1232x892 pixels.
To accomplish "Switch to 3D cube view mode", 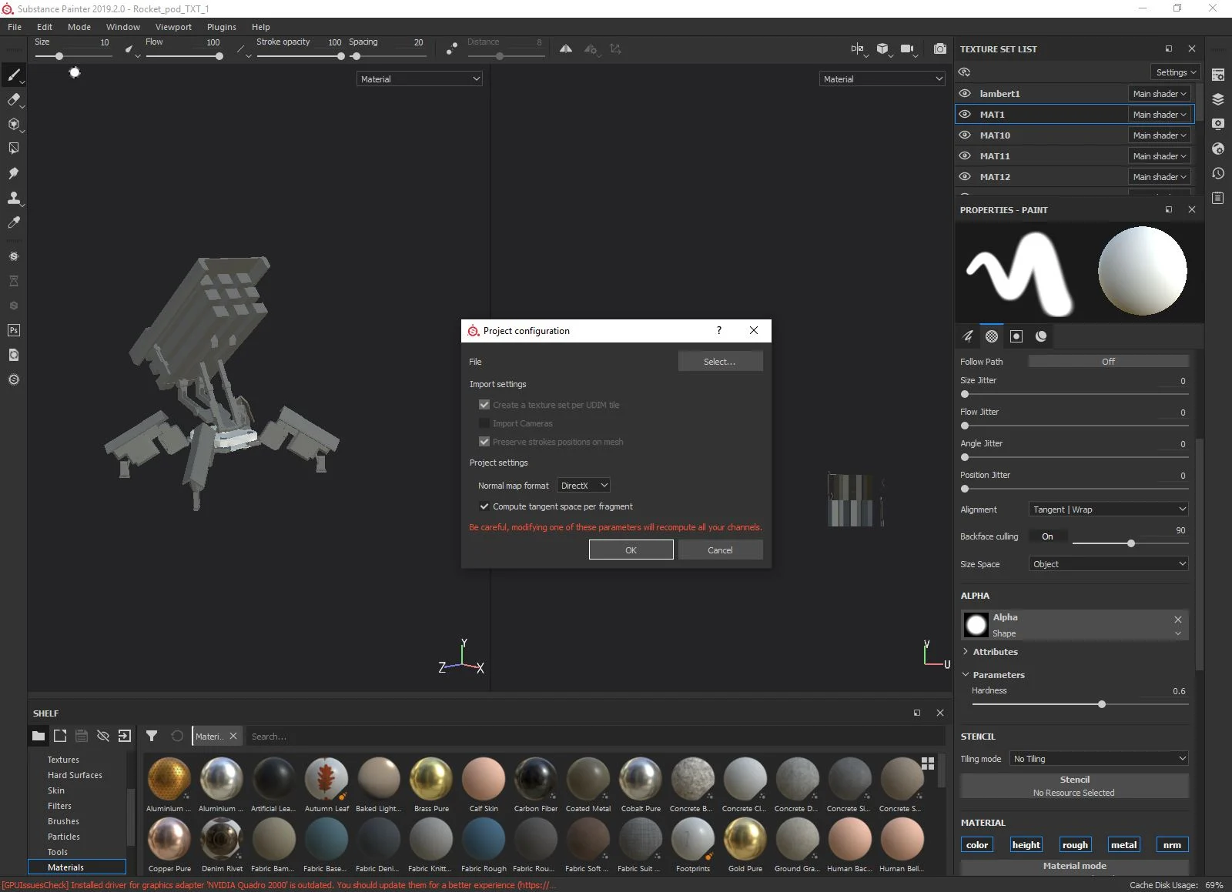I will click(x=882, y=48).
